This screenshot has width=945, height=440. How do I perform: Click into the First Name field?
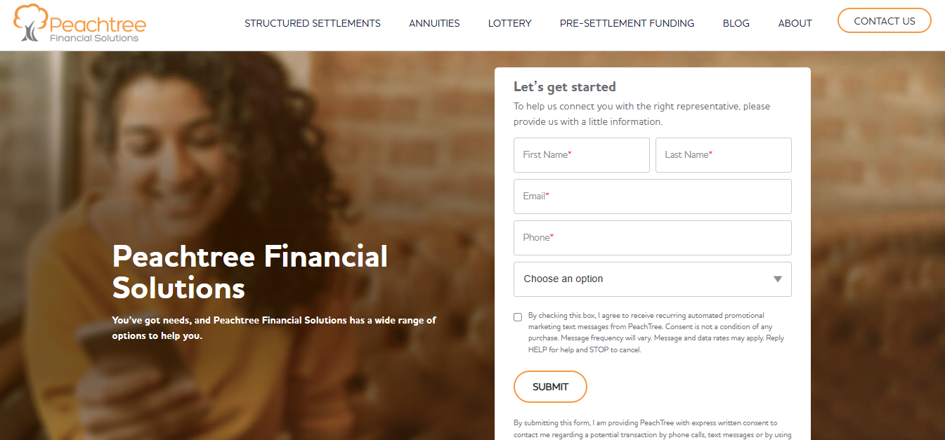[581, 155]
